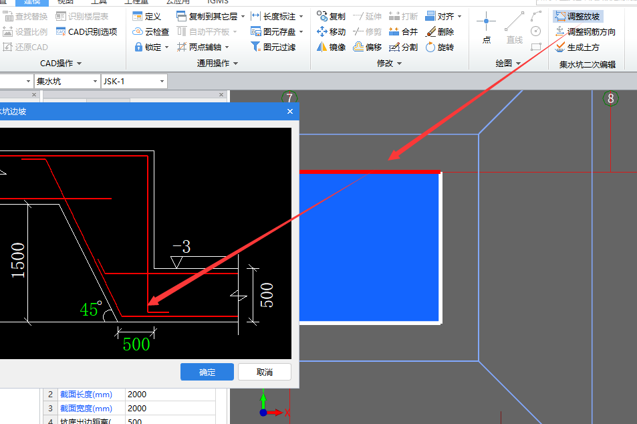Click 自动平齐板 tool
637x424 pixels.
pyautogui.click(x=204, y=31)
